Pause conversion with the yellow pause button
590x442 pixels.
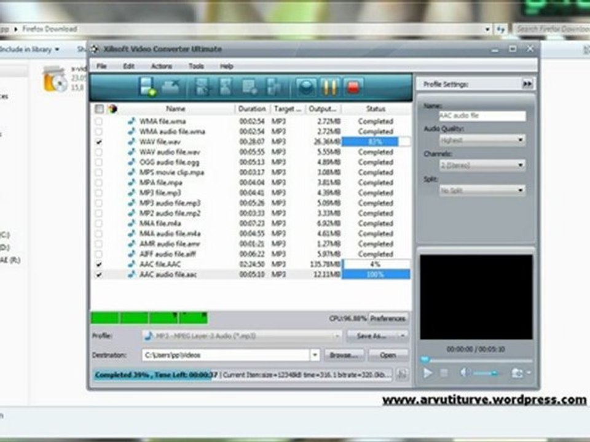pos(329,88)
